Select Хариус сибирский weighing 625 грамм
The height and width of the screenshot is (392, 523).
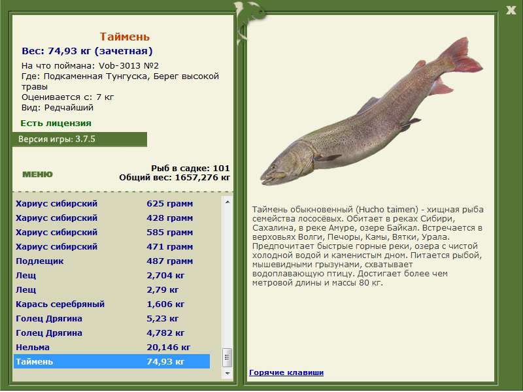pyautogui.click(x=111, y=203)
